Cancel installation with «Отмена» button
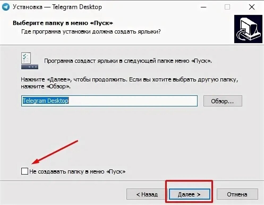264x205 pixels. [x=237, y=194]
